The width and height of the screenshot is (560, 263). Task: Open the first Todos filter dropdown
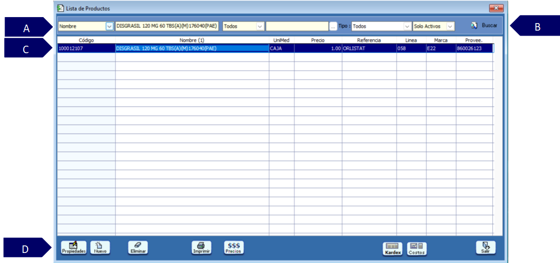click(x=260, y=26)
